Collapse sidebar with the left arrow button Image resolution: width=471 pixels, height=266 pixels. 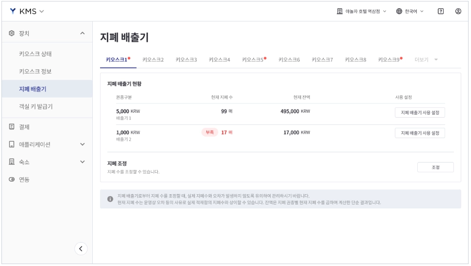click(x=81, y=248)
